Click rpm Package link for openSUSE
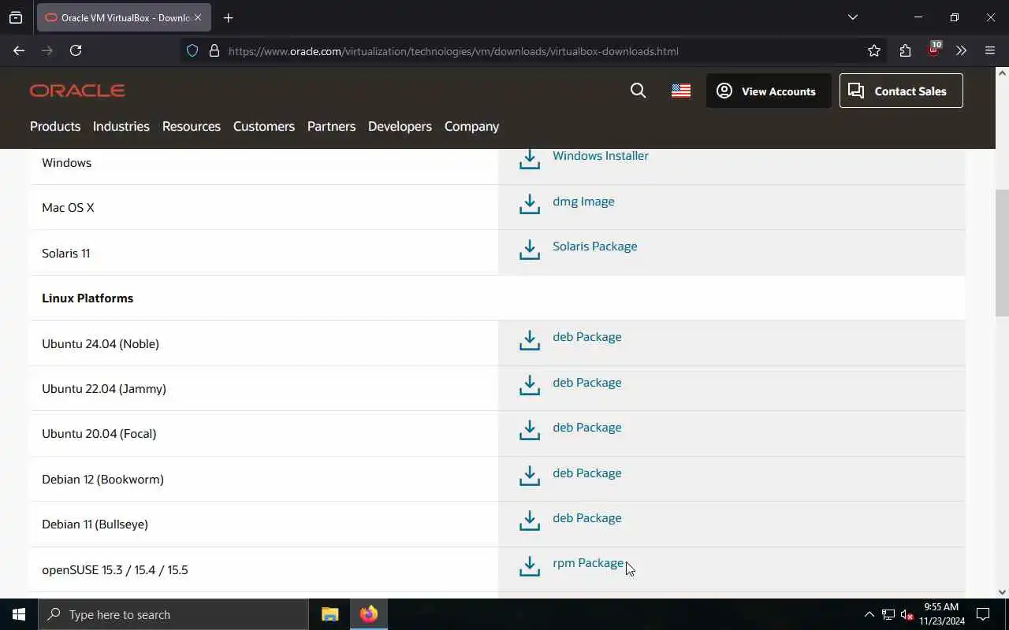The width and height of the screenshot is (1009, 630). click(588, 563)
